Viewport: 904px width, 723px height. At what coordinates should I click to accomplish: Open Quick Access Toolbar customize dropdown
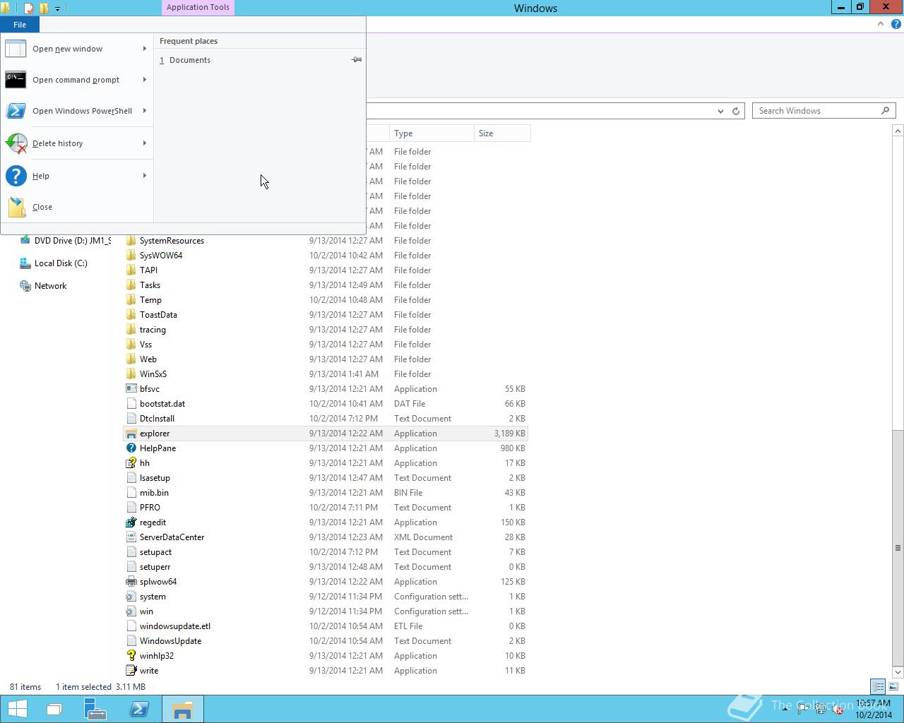click(57, 8)
